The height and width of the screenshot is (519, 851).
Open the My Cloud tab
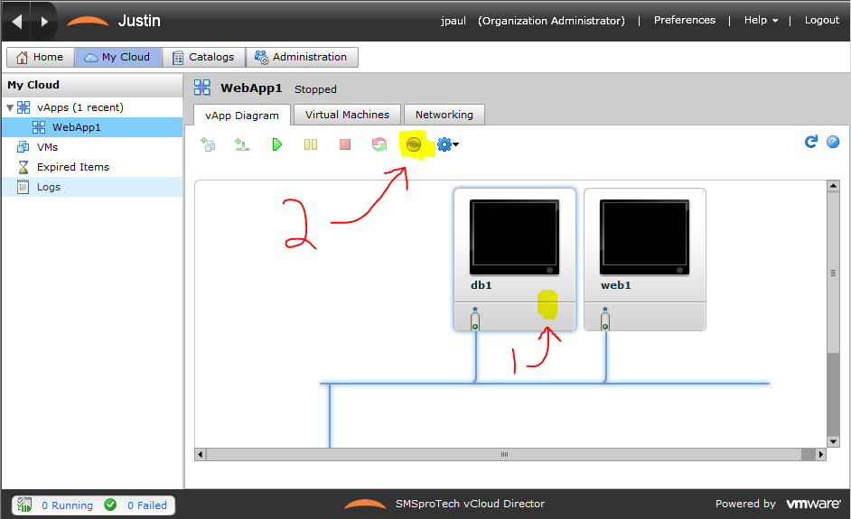click(x=118, y=57)
